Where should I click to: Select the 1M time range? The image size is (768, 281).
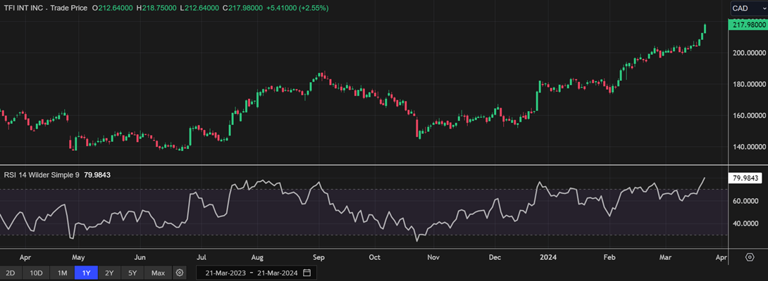62,273
